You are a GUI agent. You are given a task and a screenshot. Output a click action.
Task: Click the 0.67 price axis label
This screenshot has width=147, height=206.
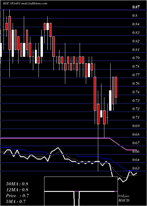point(136,143)
